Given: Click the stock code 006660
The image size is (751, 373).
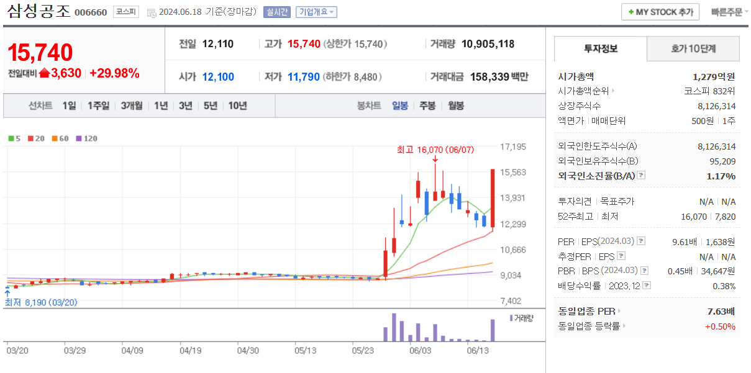Looking at the screenshot, I should click(x=91, y=12).
